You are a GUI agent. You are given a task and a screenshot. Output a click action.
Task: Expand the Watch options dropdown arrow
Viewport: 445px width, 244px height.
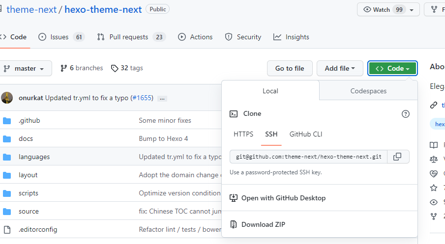click(x=412, y=9)
